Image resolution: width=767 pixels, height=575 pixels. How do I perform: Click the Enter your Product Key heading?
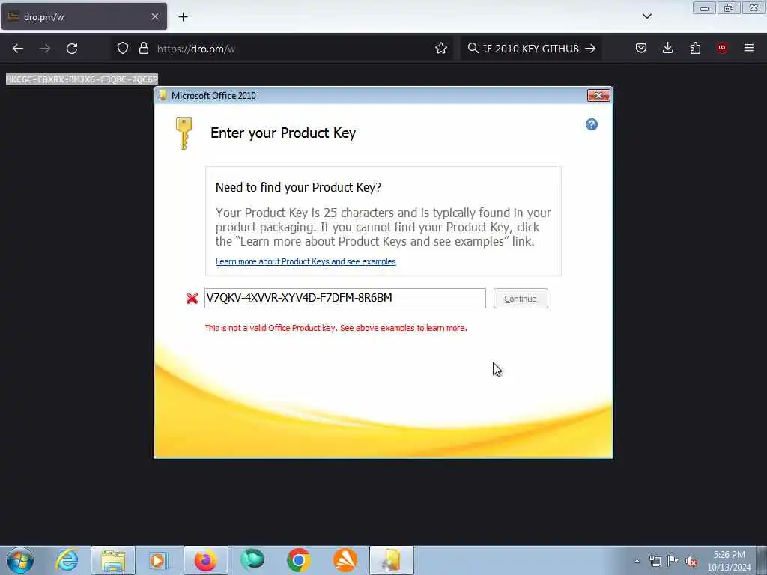282,133
